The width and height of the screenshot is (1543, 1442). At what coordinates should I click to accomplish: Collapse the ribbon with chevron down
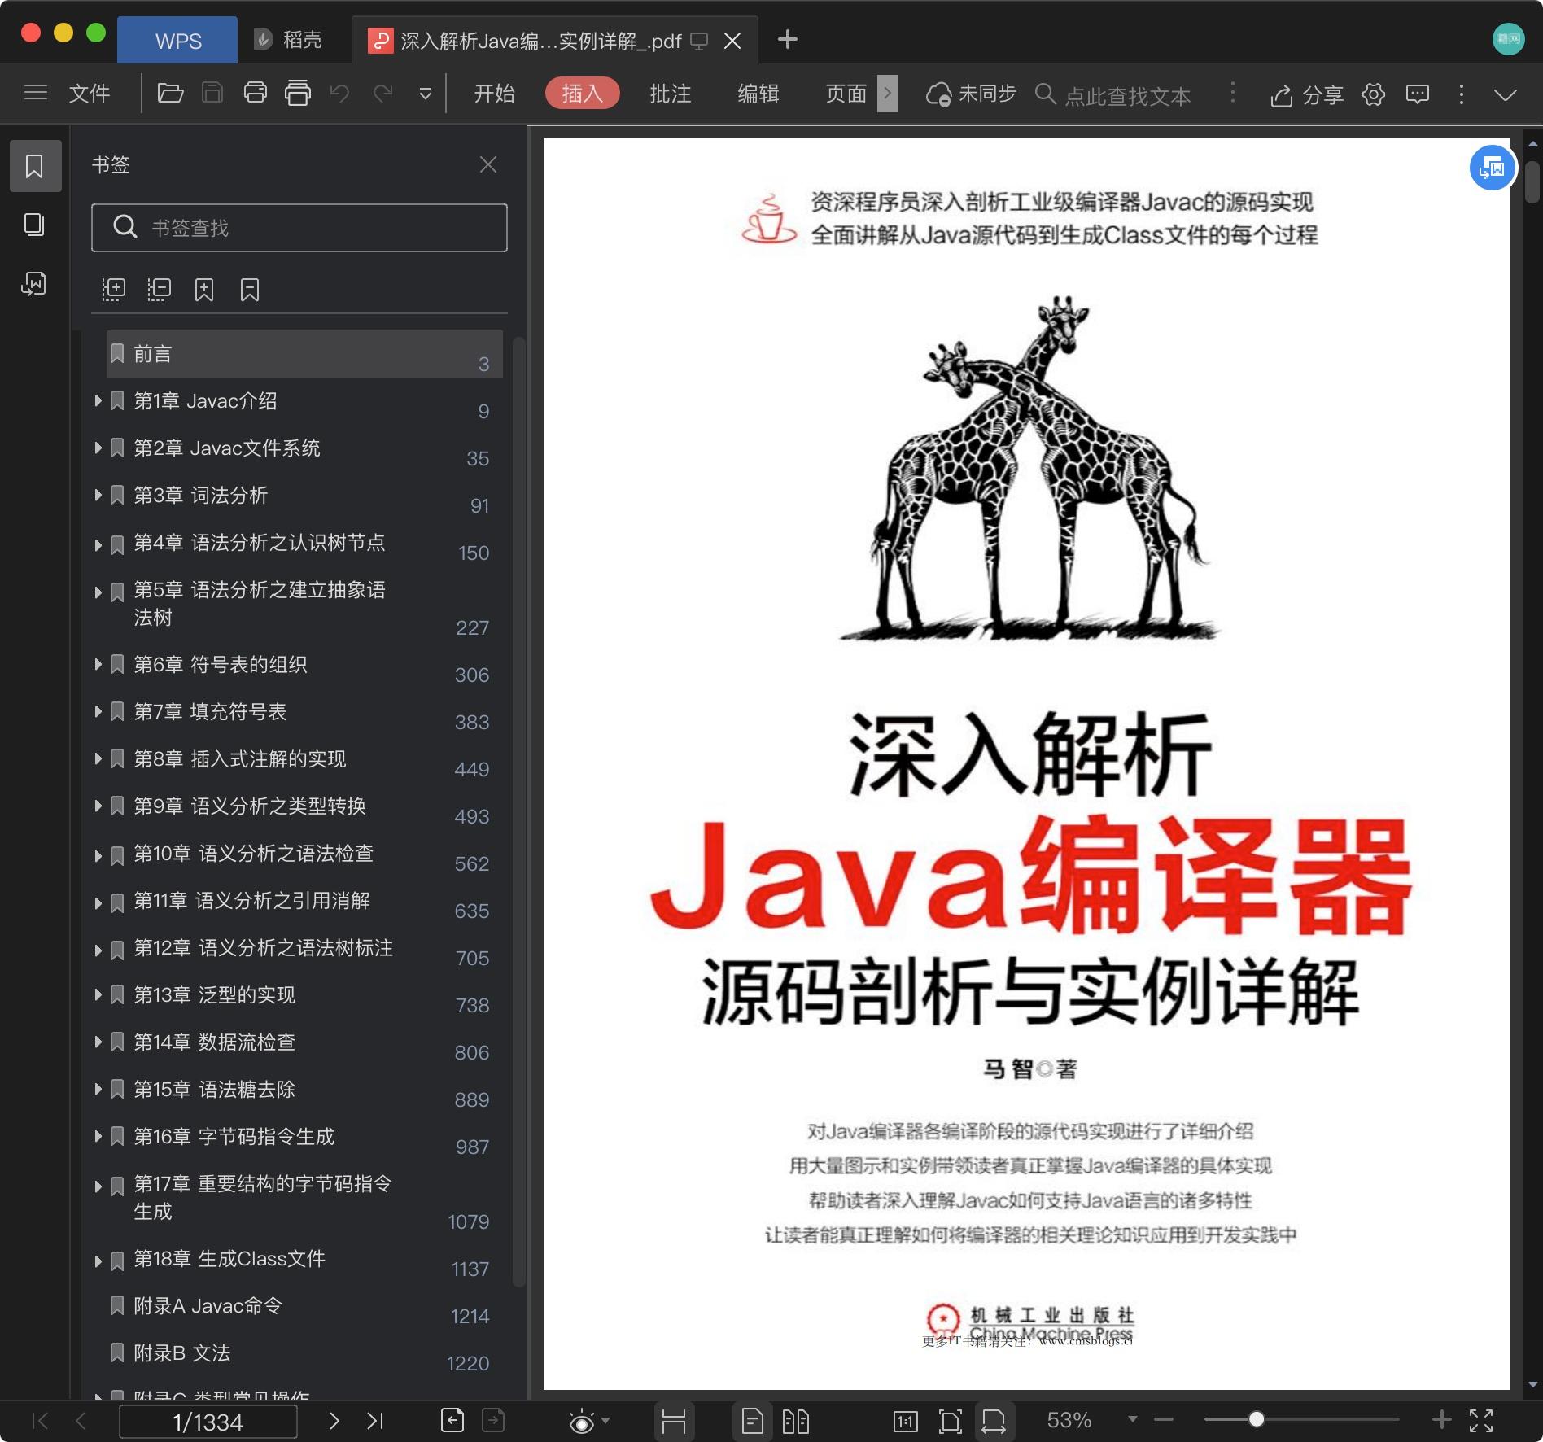tap(1506, 94)
